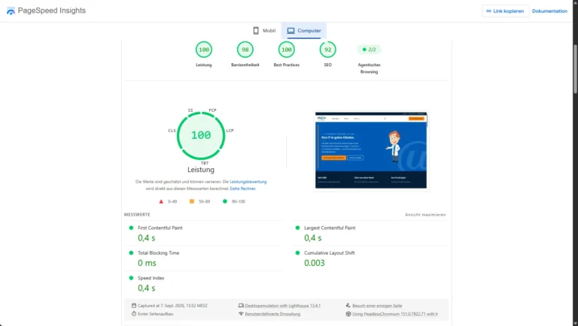Click the First Contentful Paint value 0,4 s
578x326 pixels.
[146, 238]
